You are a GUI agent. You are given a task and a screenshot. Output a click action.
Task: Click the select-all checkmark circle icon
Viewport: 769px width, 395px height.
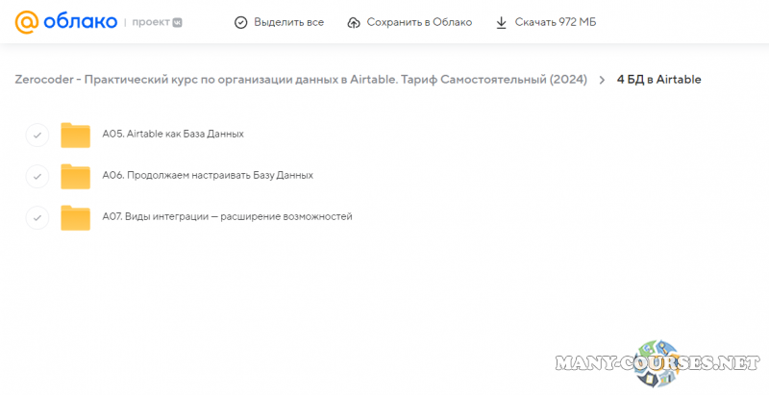click(x=241, y=22)
